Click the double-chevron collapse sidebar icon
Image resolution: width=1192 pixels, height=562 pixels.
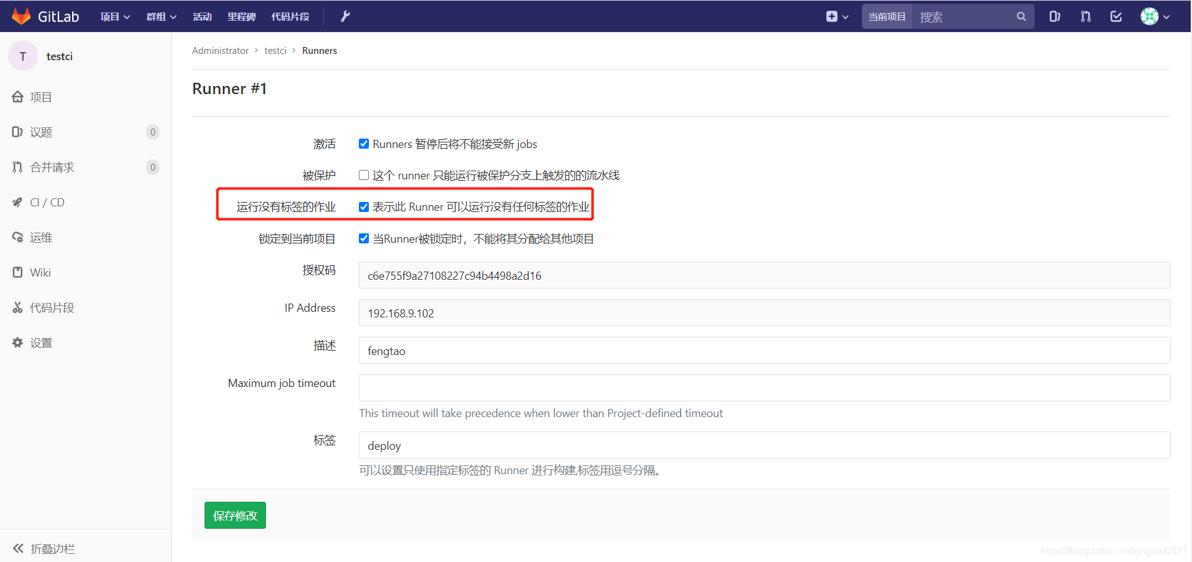pos(18,548)
